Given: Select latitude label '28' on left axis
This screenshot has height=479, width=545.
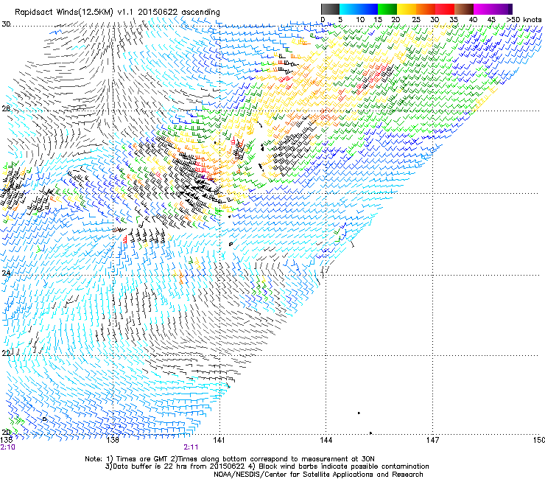Looking at the screenshot, I should (6, 108).
